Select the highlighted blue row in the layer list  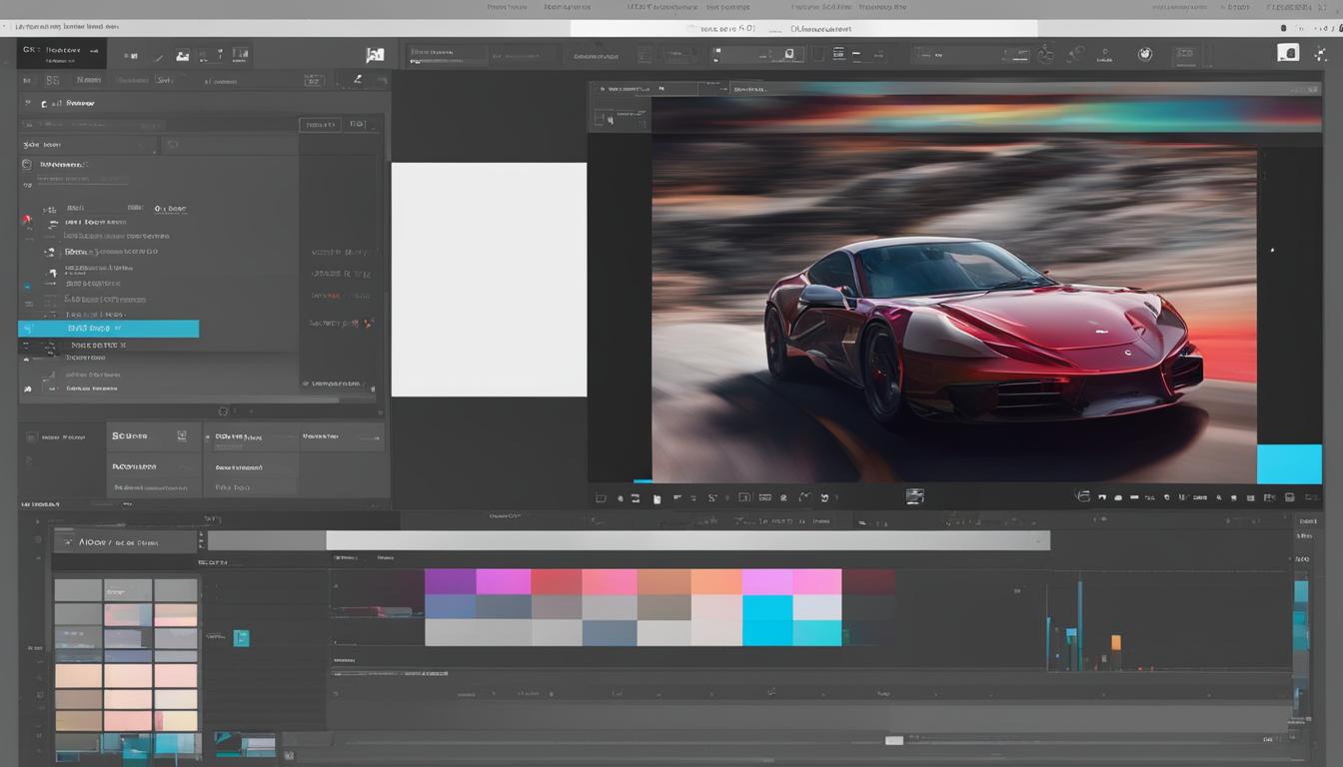[x=108, y=329]
